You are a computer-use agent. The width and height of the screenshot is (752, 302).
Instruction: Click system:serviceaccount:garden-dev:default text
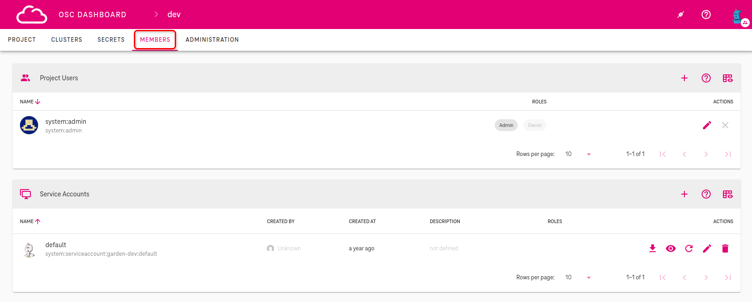(101, 254)
